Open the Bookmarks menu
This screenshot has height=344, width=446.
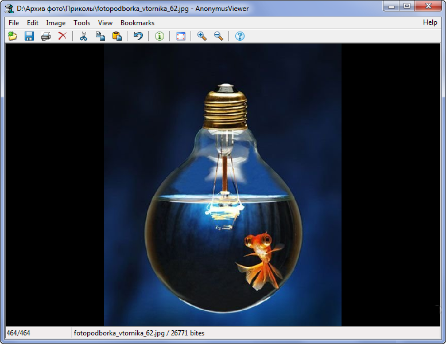click(137, 23)
